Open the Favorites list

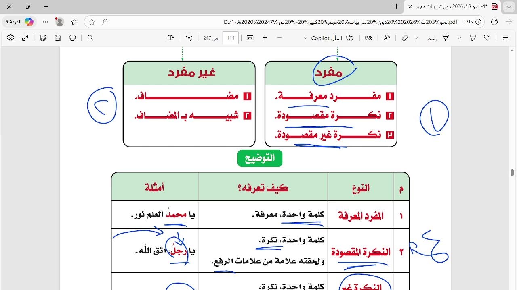pos(74,22)
